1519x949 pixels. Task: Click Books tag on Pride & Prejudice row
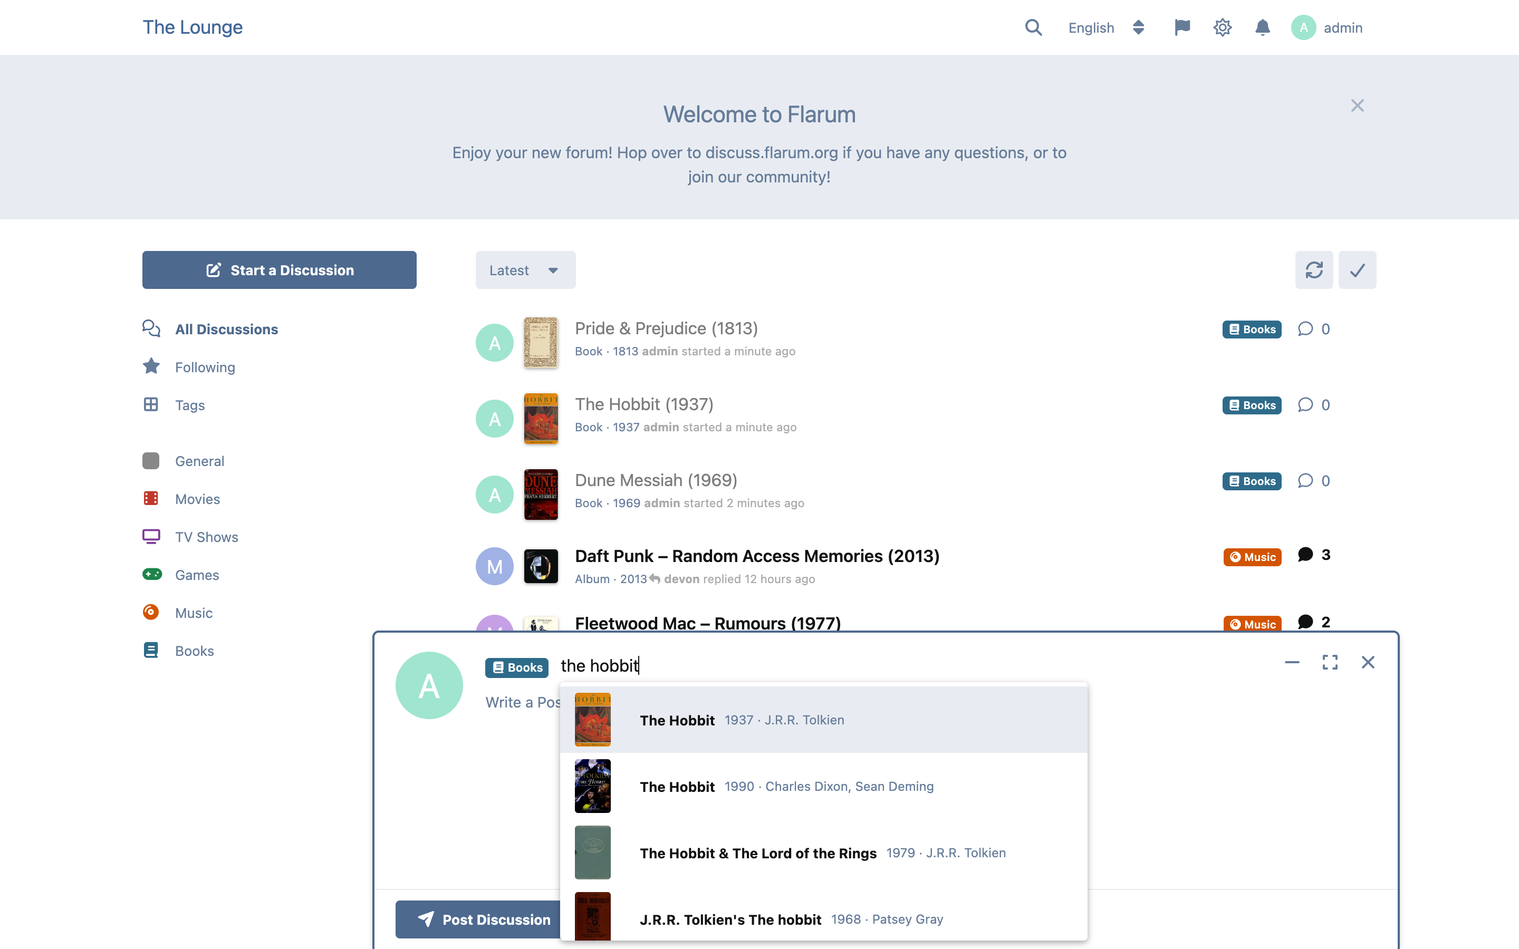point(1252,329)
